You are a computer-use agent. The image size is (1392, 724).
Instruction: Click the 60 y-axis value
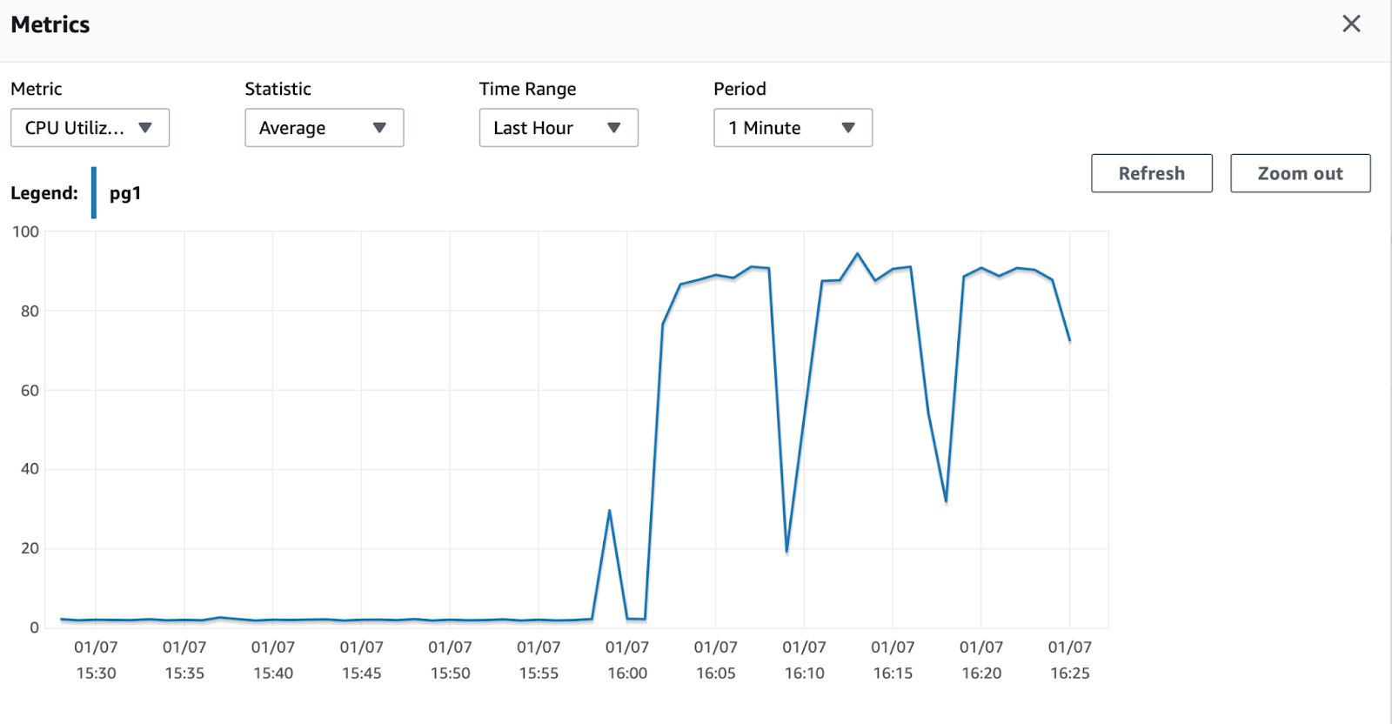pos(30,391)
